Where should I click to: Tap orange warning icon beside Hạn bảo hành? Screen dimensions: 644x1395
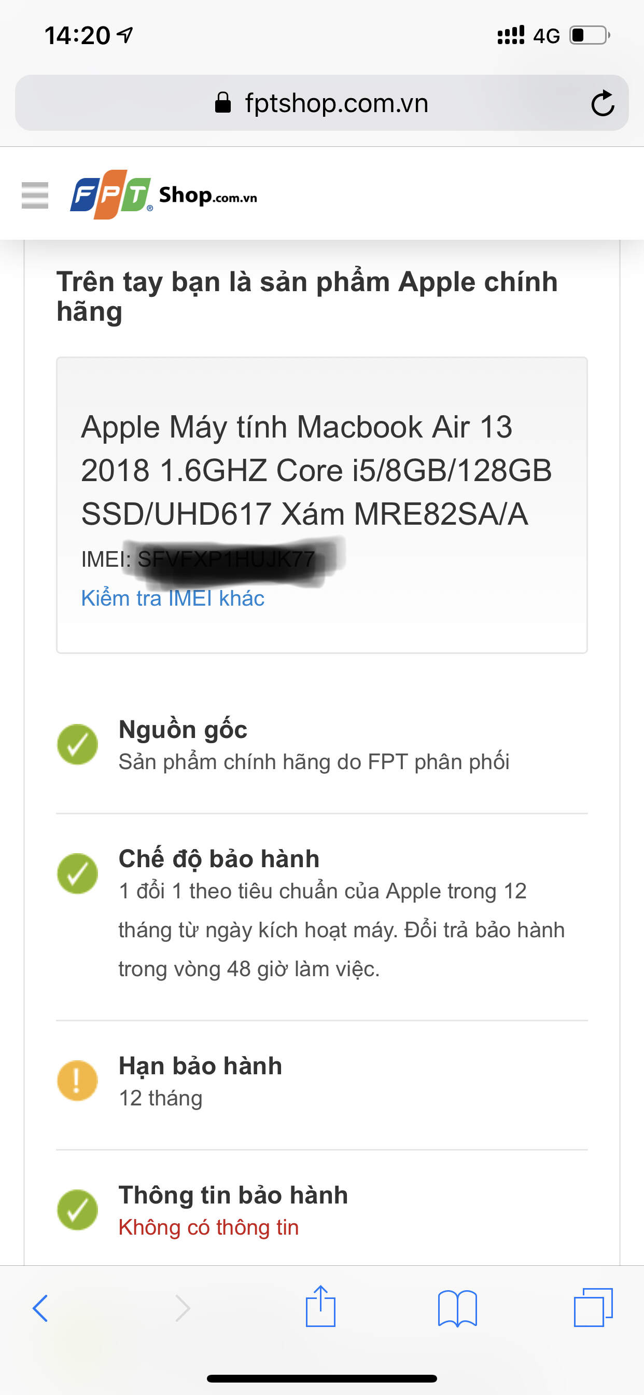tap(77, 1081)
